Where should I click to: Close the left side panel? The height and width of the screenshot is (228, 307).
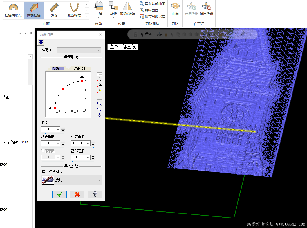pos(31,33)
